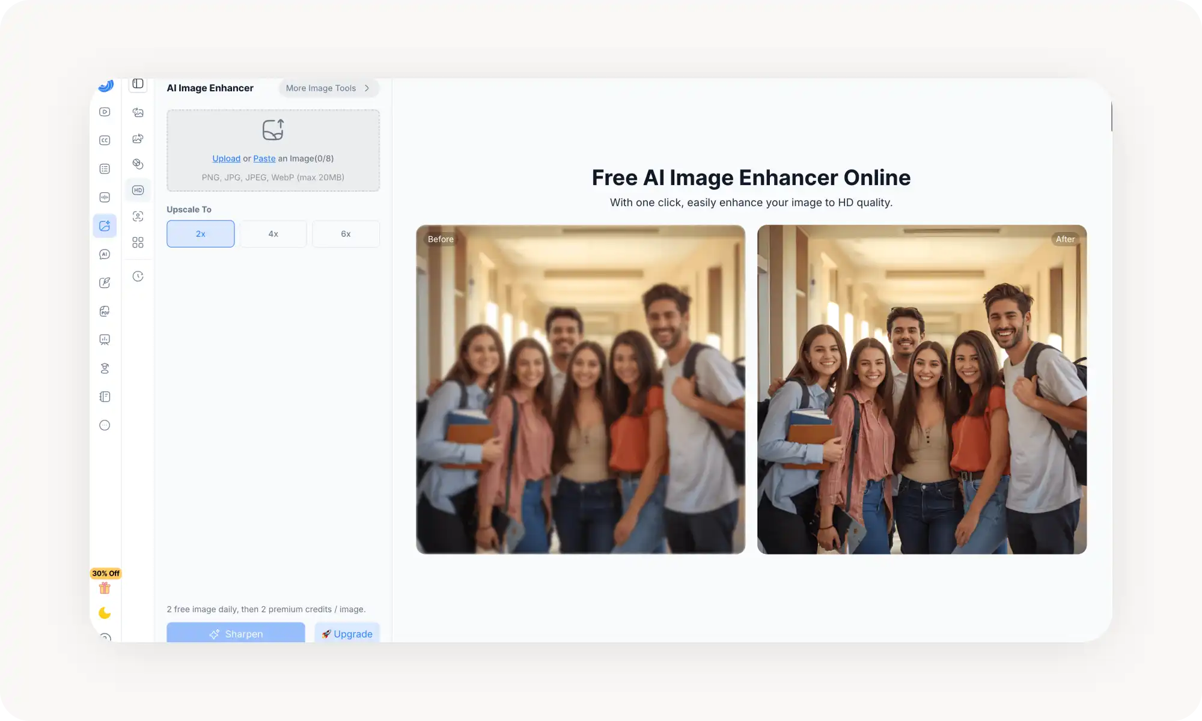Toggle dark mode with the moon icon
Screen dimensions: 1202x721
[105, 612]
